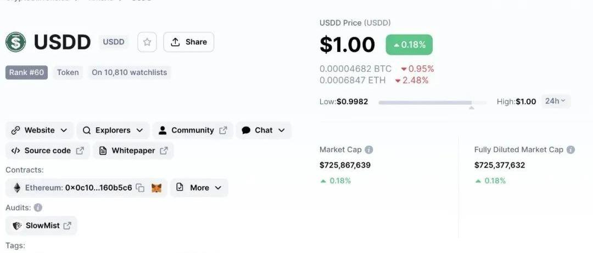Click the USDD coin logo
The image size is (593, 253).
tap(16, 42)
